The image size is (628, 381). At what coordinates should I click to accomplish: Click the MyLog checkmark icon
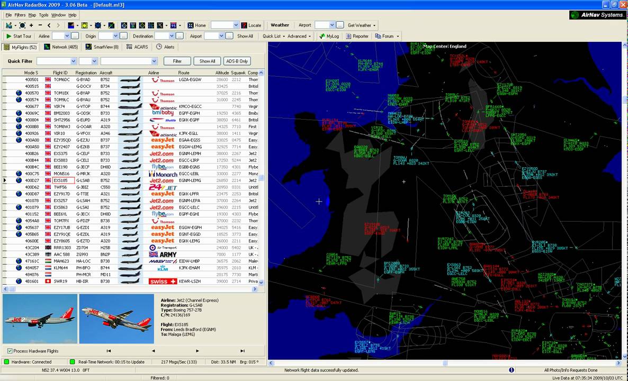pos(322,36)
